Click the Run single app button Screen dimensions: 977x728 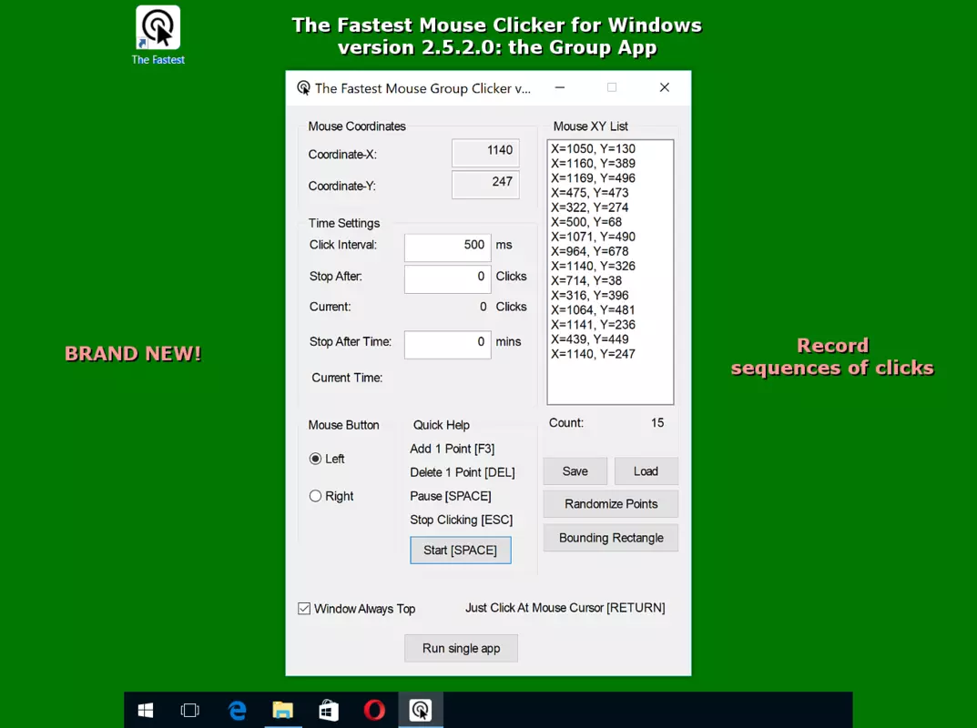[461, 648]
